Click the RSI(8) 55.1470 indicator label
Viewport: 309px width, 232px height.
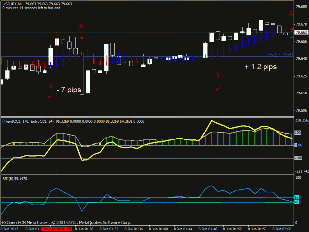[x=15, y=179]
